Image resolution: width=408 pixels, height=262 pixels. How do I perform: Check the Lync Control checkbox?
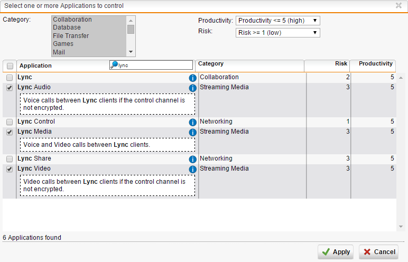pos(10,122)
